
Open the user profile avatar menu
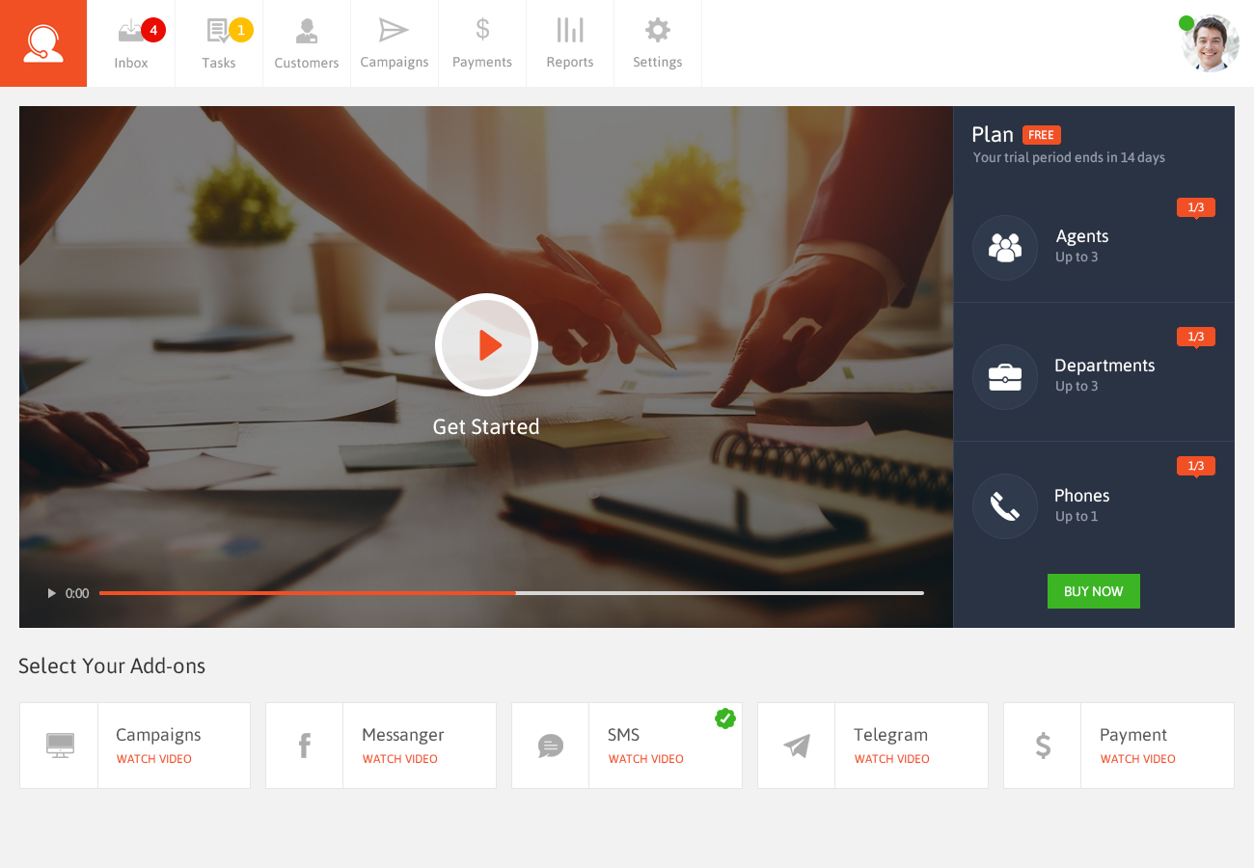(x=1210, y=42)
